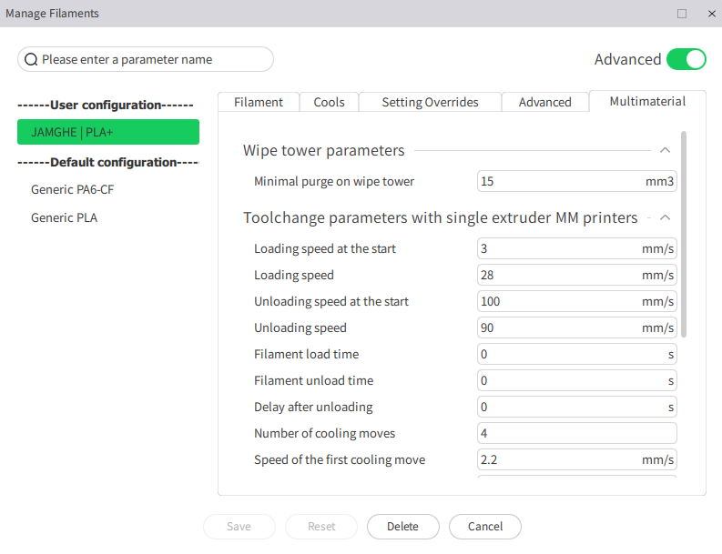
Task: Click the Minimal purge on wipe tower label
Action: [x=334, y=181]
